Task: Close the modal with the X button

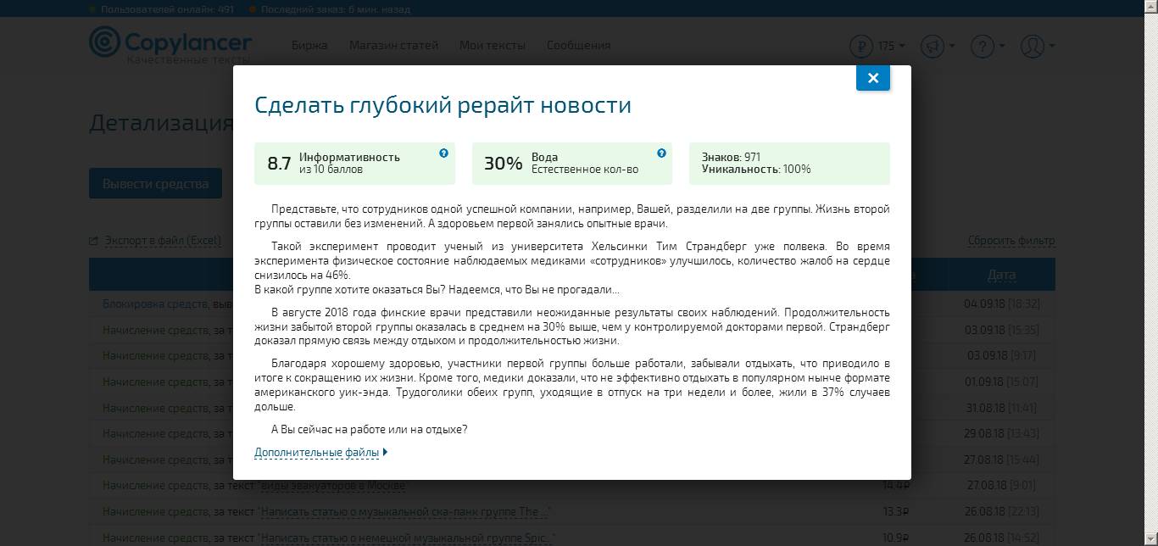Action: (873, 78)
